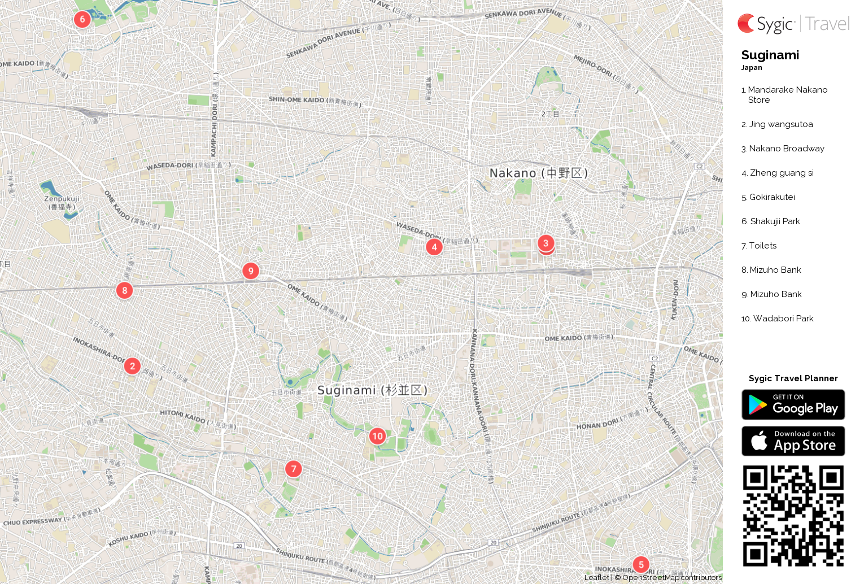This screenshot has width=864, height=584.
Task: Open the Leaflet attribution link
Action: click(x=596, y=577)
